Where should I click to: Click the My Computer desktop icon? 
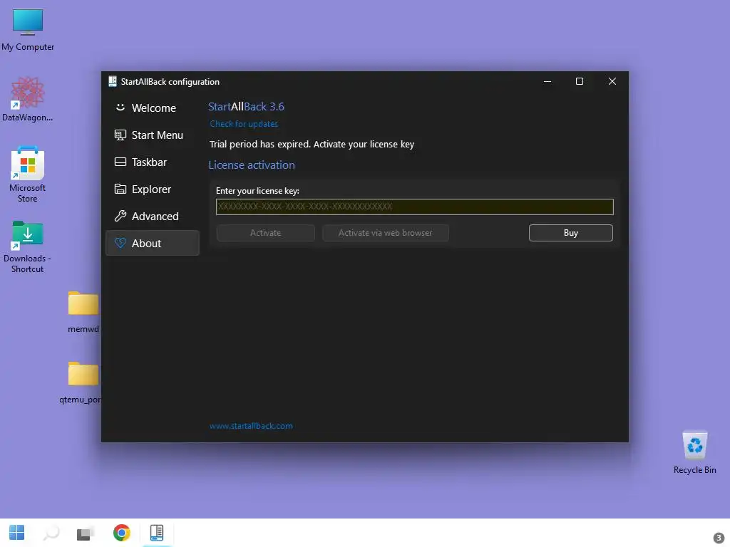tap(28, 30)
